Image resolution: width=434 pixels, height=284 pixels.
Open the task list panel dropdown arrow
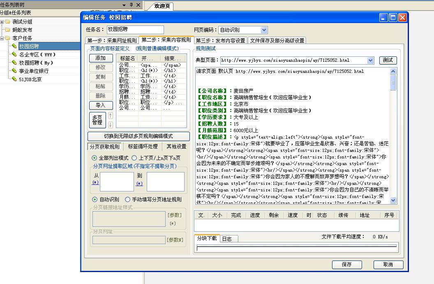(x=124, y=5)
